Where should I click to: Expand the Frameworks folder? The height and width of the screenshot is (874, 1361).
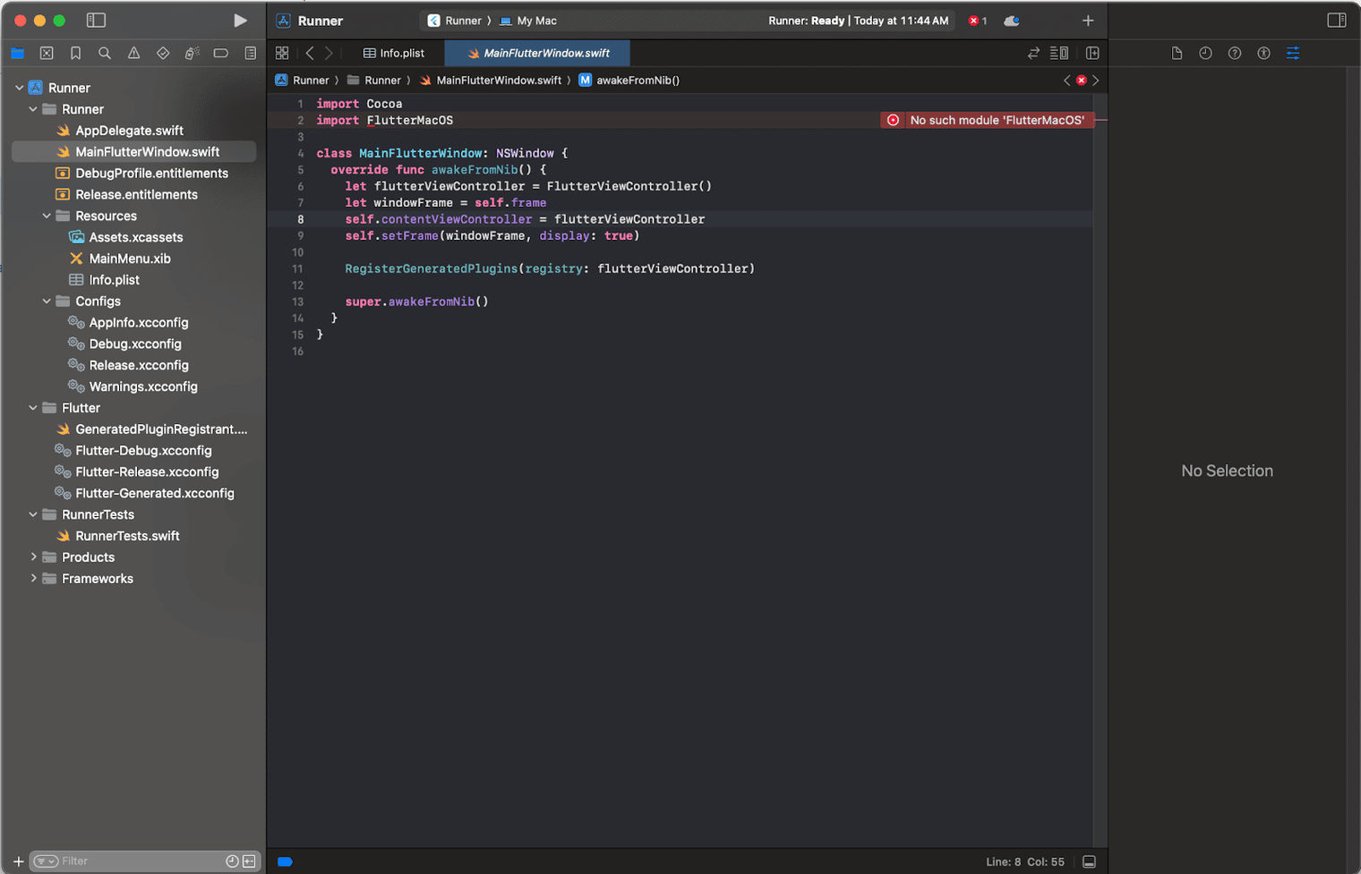pyautogui.click(x=33, y=578)
